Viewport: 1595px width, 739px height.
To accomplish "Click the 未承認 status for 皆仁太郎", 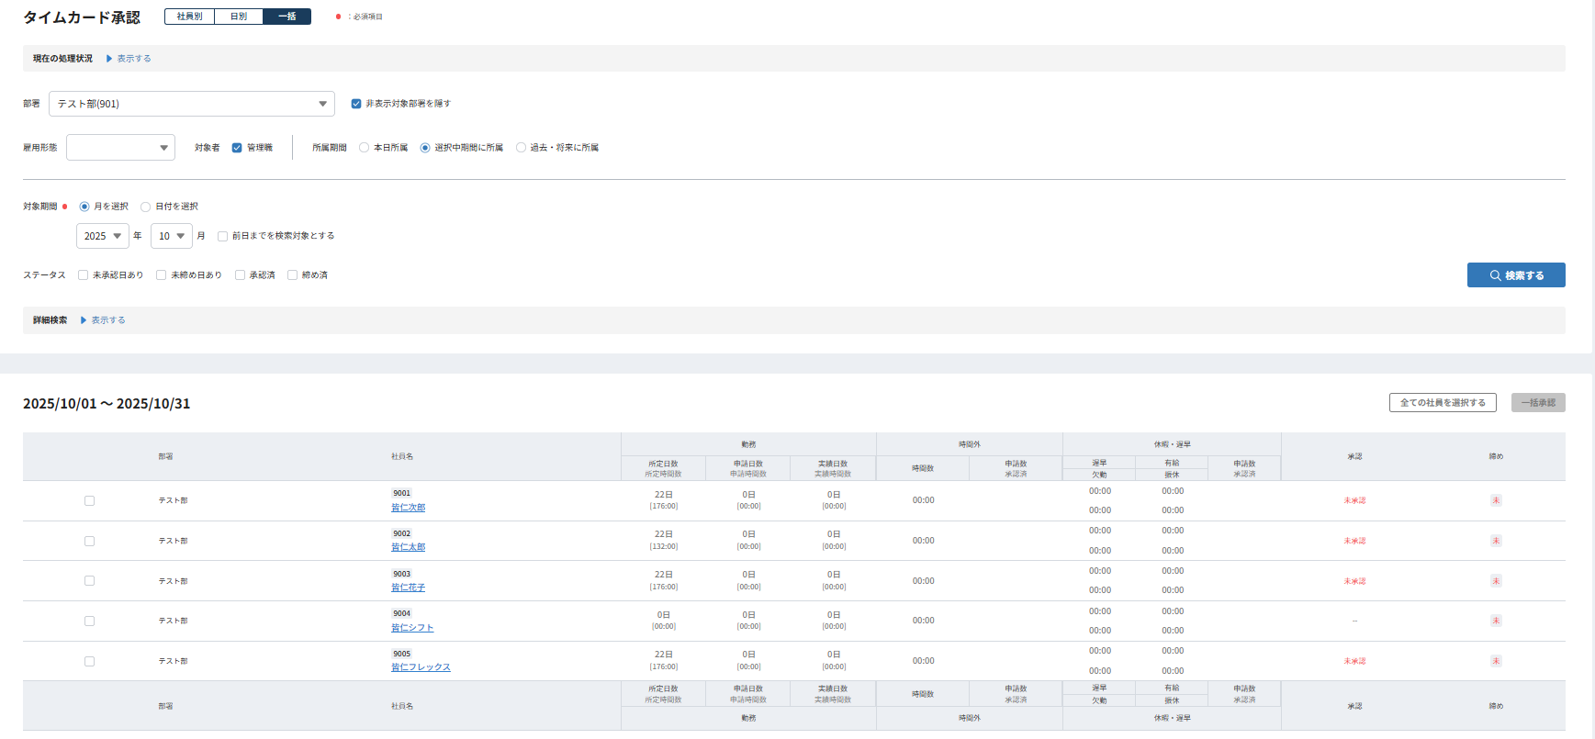I will point(1354,541).
